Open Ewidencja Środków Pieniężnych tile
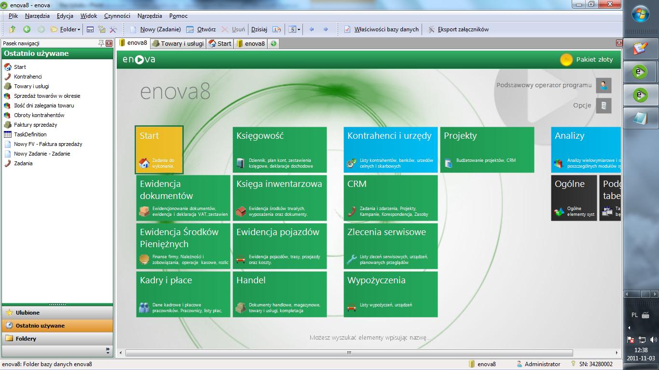The width and height of the screenshot is (659, 370). coord(183,246)
